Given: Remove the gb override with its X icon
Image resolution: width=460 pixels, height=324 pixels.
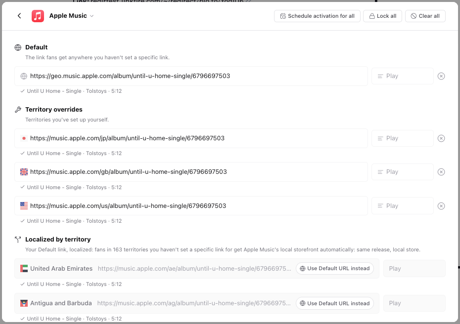Looking at the screenshot, I should click(441, 172).
